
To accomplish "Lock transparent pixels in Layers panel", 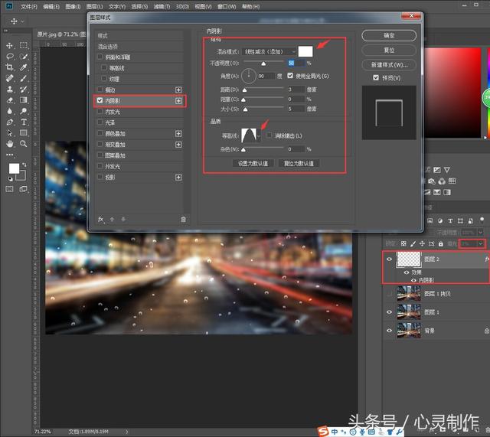I will point(403,243).
